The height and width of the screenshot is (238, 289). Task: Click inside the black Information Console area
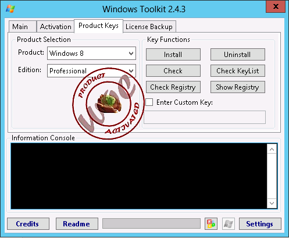(139, 176)
